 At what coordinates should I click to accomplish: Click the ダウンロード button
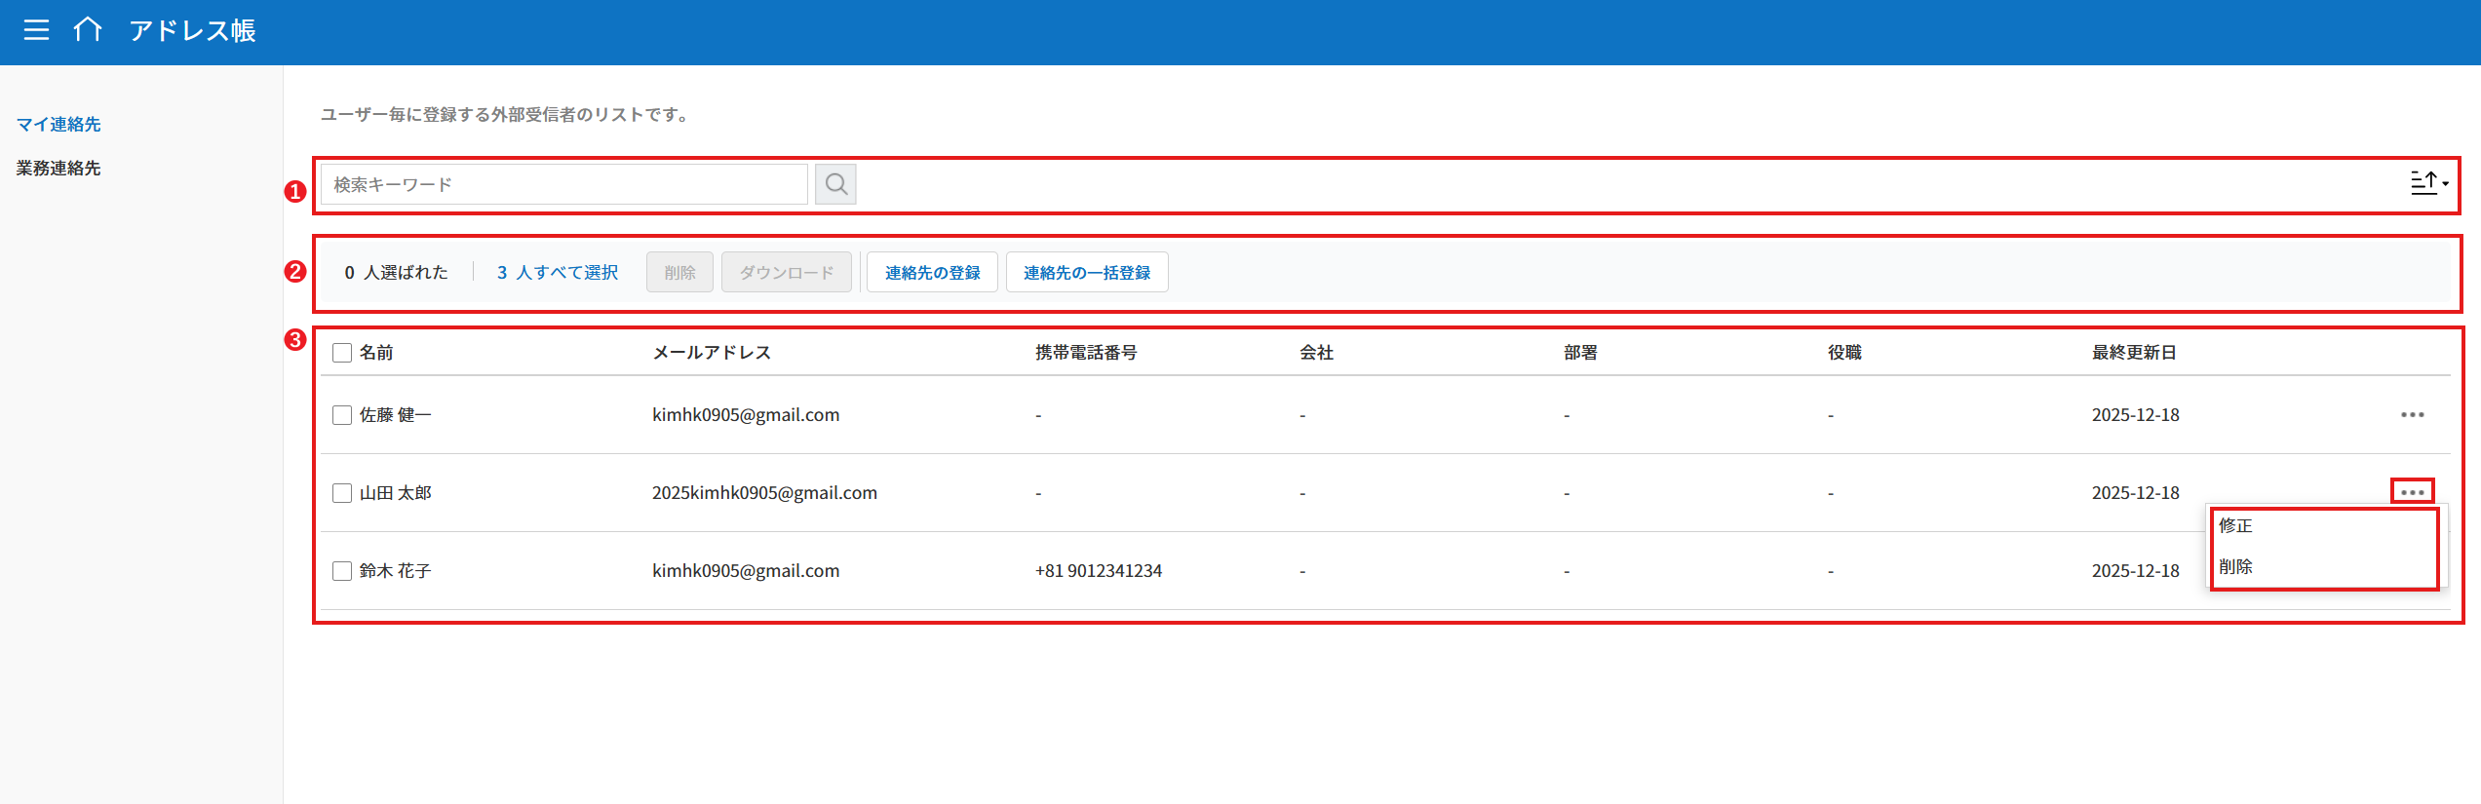tap(786, 273)
